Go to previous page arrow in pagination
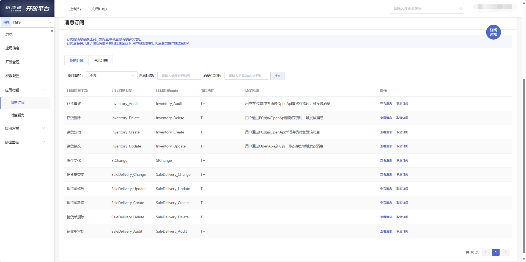 pos(486,252)
